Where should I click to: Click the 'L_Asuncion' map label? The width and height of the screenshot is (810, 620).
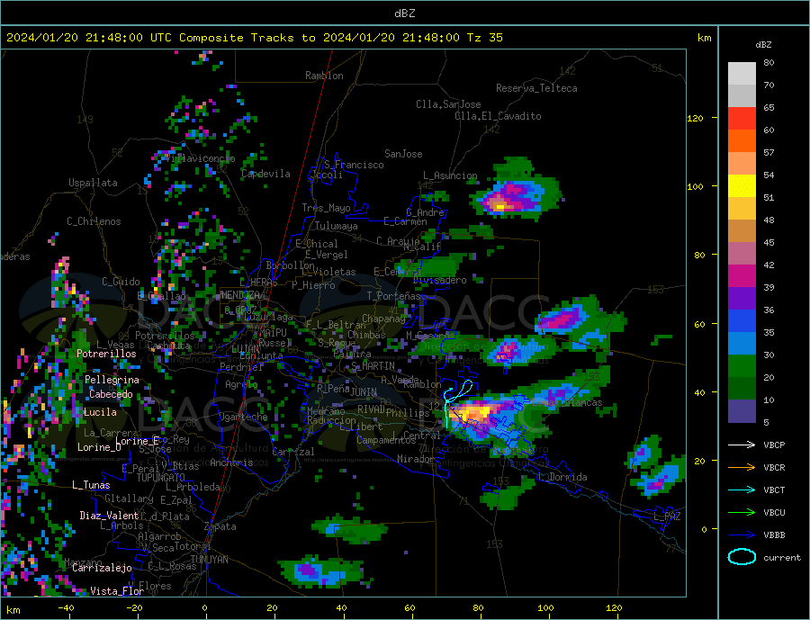pos(450,175)
